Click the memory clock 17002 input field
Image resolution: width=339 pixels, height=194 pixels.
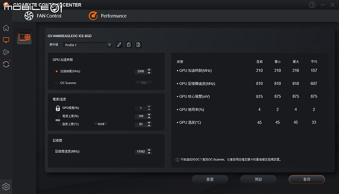[x=141, y=151]
